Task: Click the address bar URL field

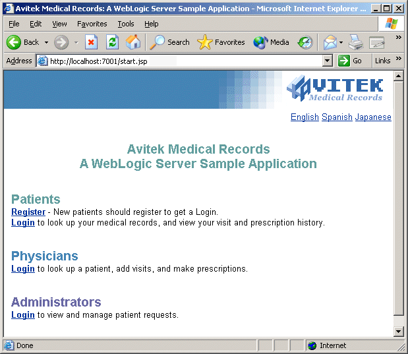Action: pyautogui.click(x=185, y=61)
